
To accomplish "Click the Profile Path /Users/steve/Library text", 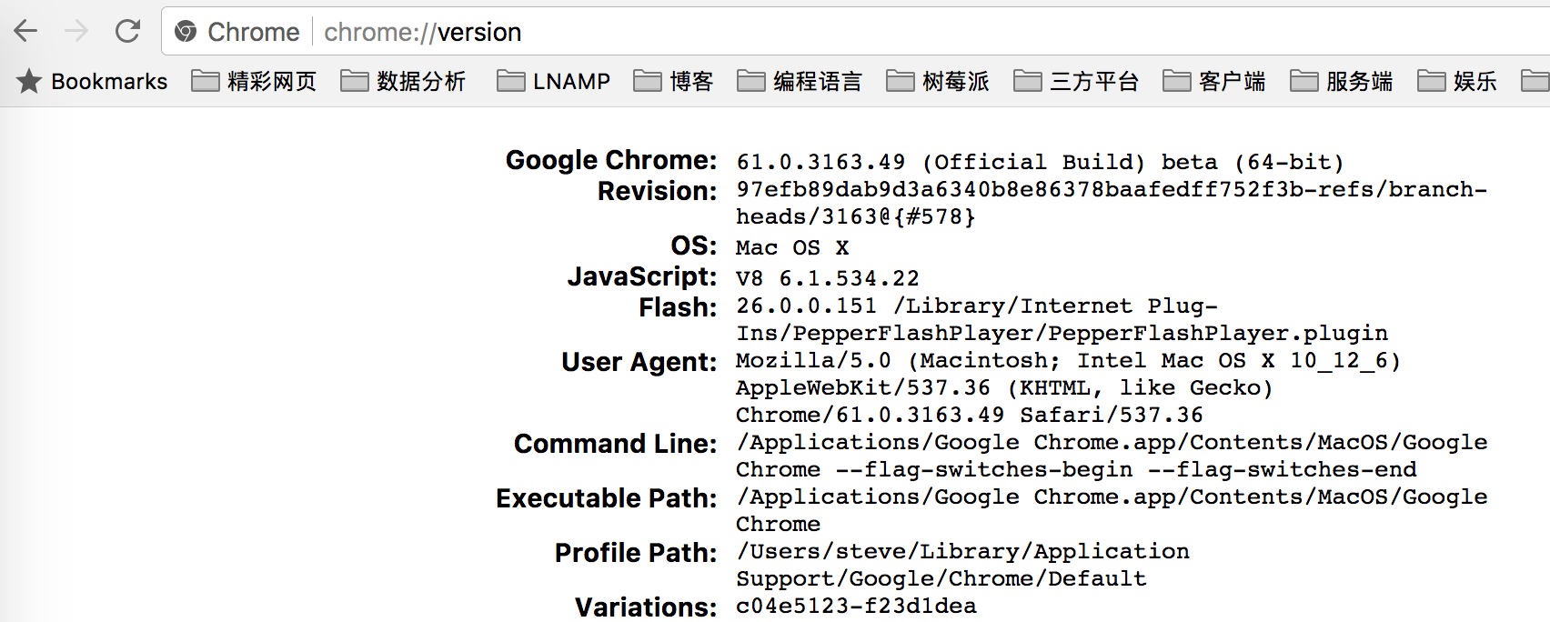I will click(x=962, y=551).
